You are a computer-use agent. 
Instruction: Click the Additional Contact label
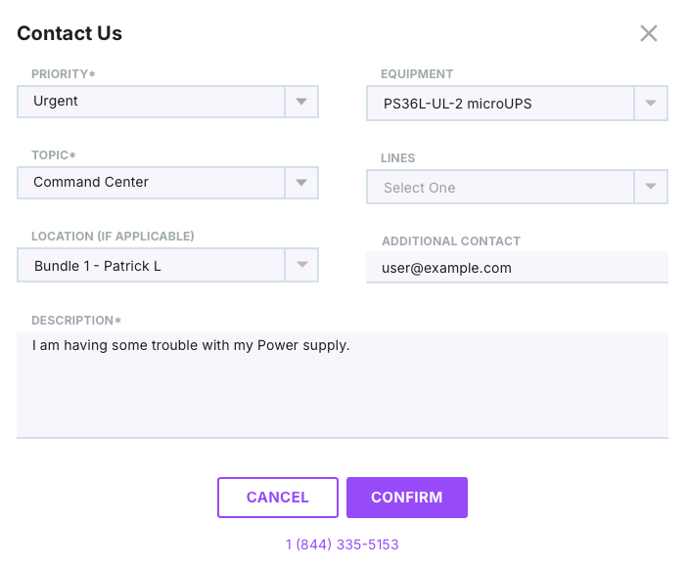[451, 241]
